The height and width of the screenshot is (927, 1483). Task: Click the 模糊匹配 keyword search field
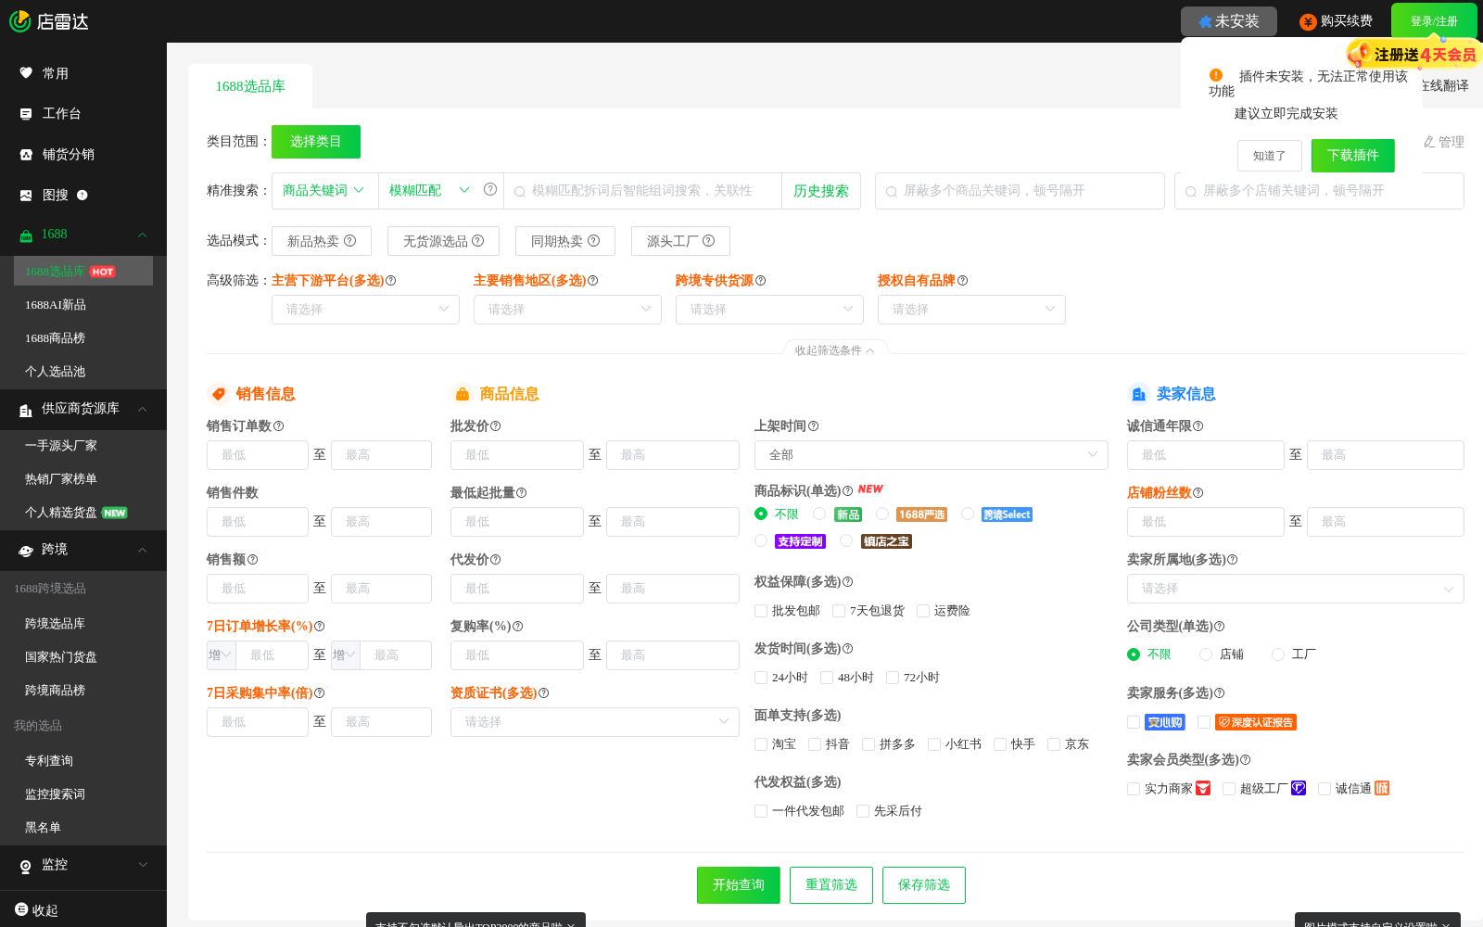(x=642, y=191)
